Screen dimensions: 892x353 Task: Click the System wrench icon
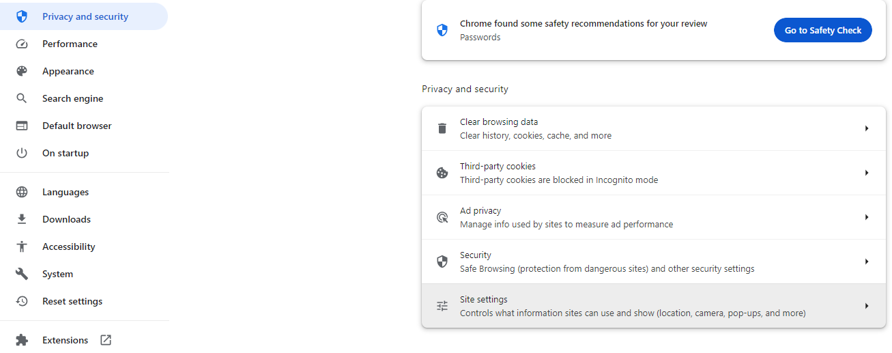pyautogui.click(x=22, y=274)
